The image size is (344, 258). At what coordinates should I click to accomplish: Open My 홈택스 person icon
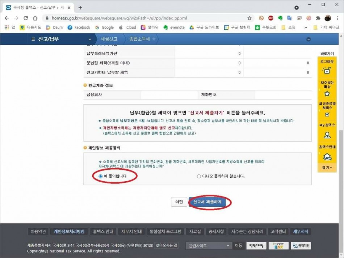pyautogui.click(x=327, y=135)
